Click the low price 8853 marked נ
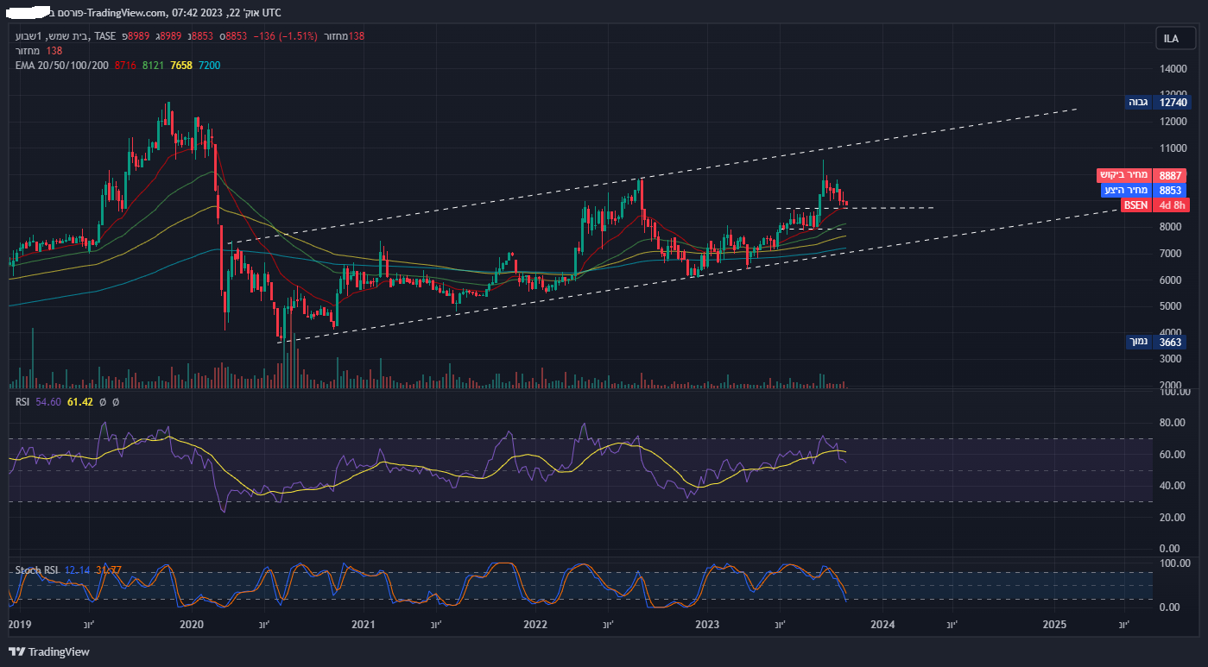Screen dimensions: 1208x667 coord(202,35)
